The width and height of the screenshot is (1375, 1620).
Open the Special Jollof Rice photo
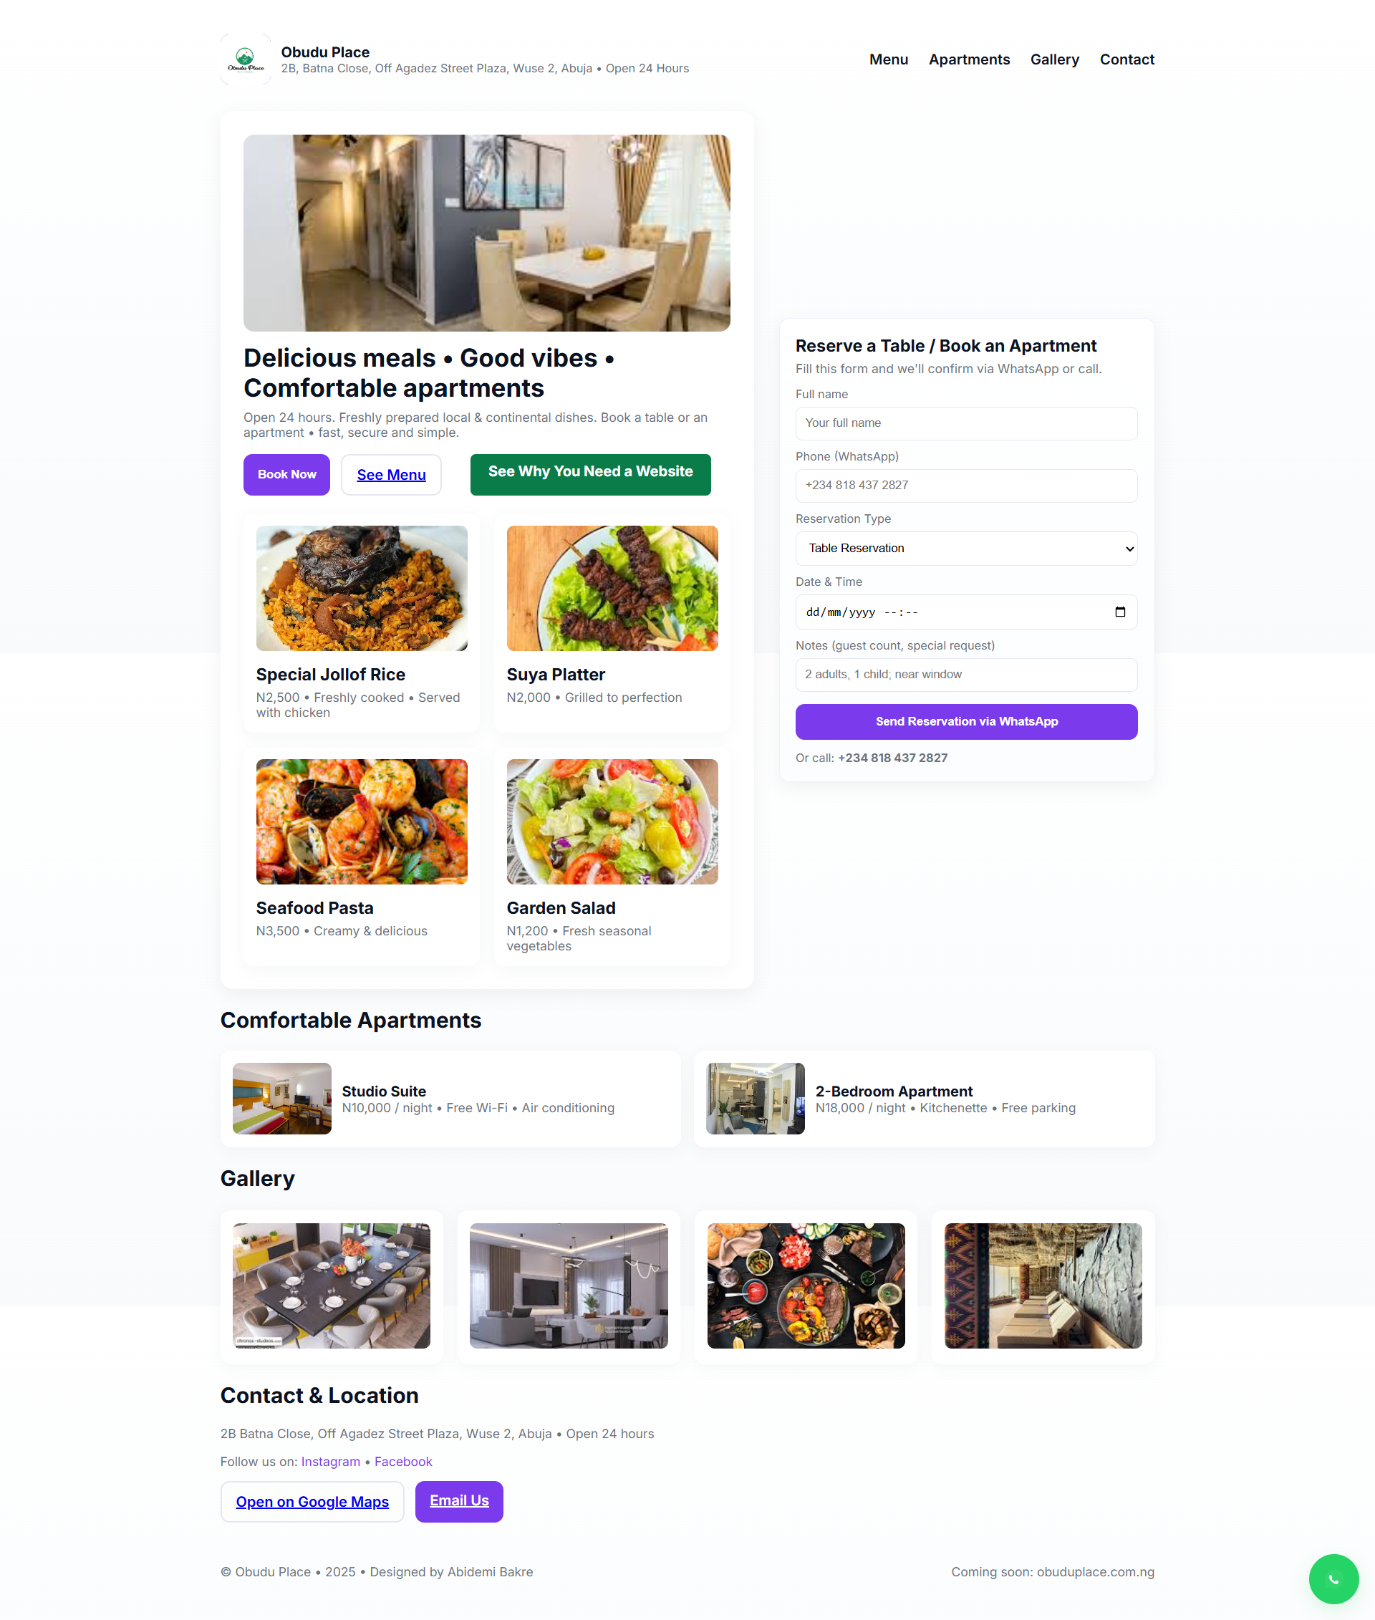tap(362, 588)
